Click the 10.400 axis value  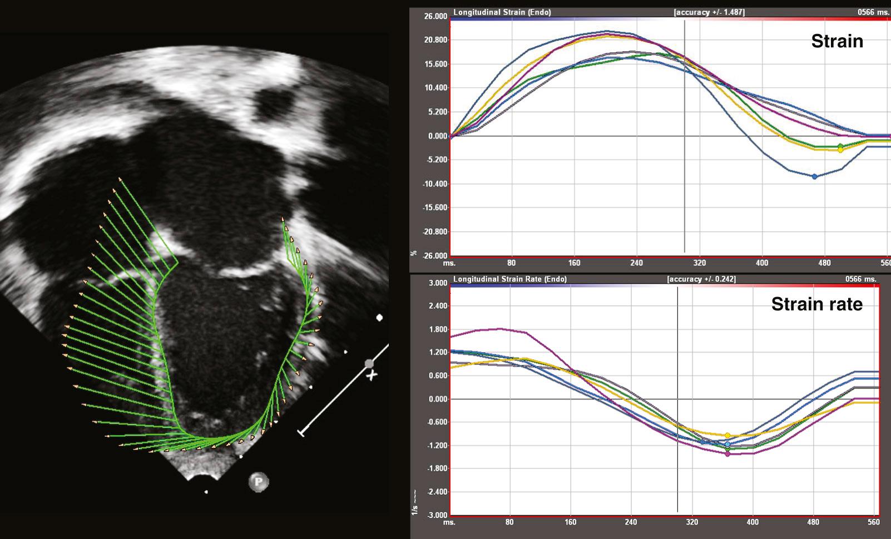coord(435,88)
